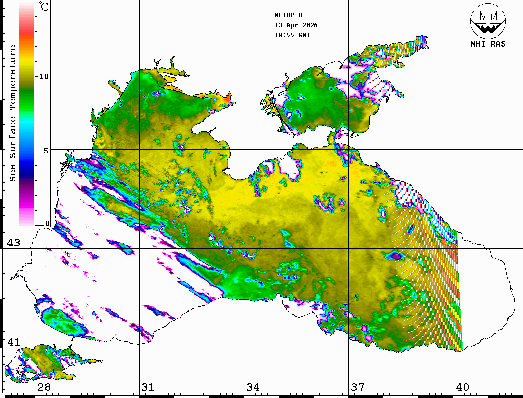
Task: Click the Sea Surface Temperature vertical label
Action: pyautogui.click(x=13, y=113)
